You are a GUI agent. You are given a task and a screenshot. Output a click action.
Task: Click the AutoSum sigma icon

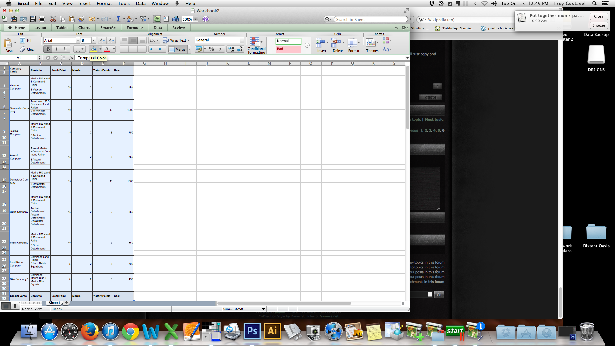119,19
